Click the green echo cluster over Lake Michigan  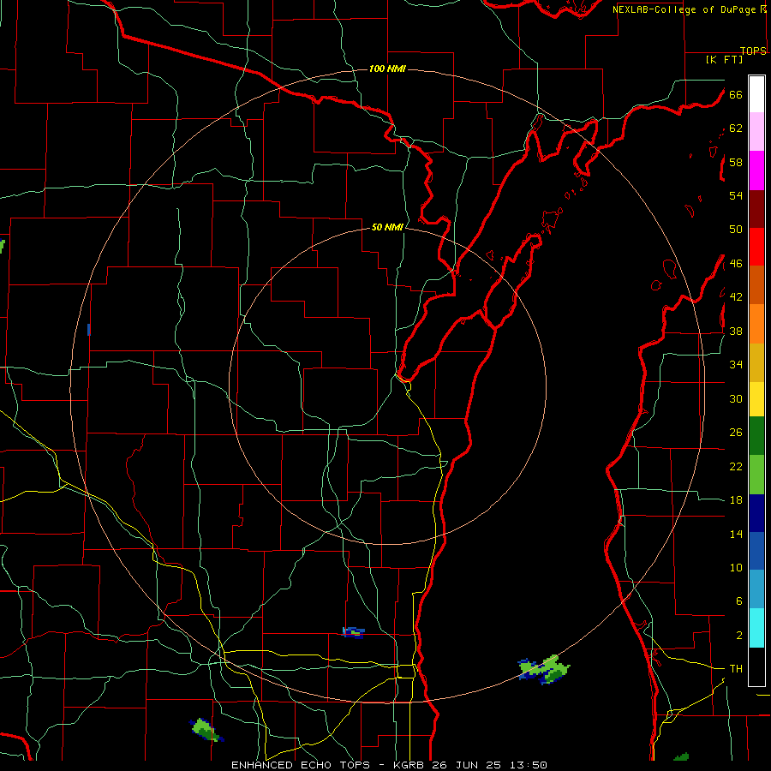(x=544, y=670)
